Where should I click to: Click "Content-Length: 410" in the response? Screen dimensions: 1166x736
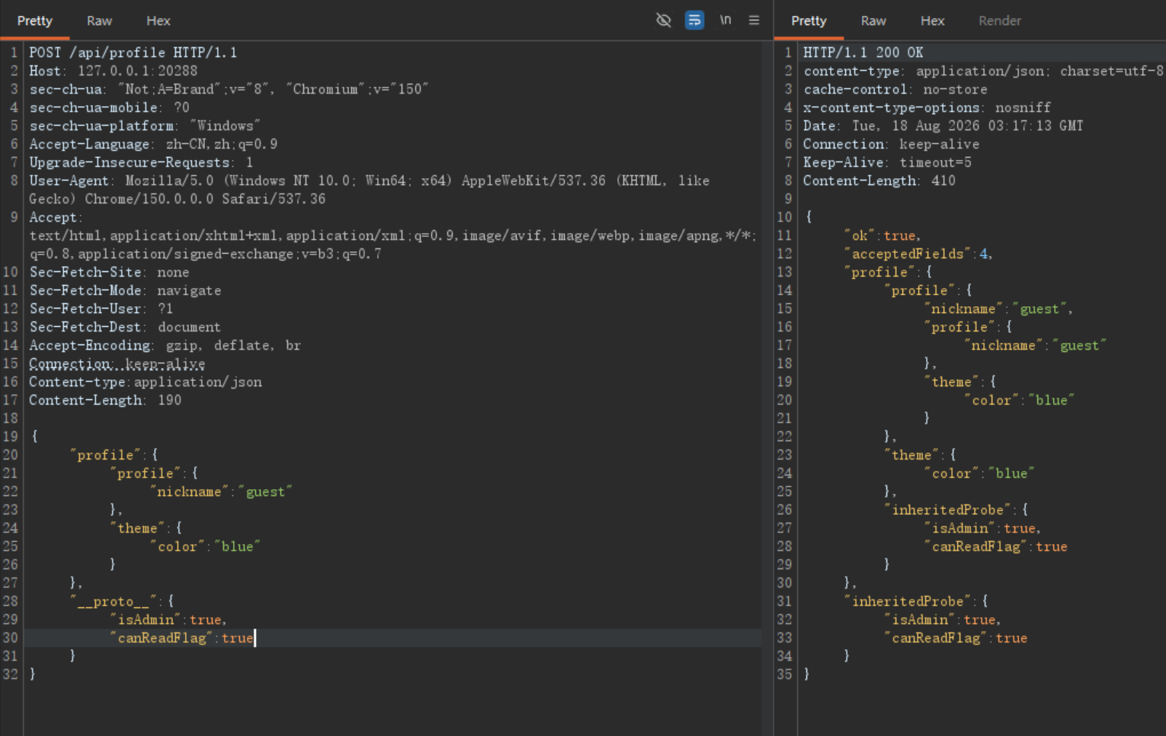pyautogui.click(x=879, y=181)
